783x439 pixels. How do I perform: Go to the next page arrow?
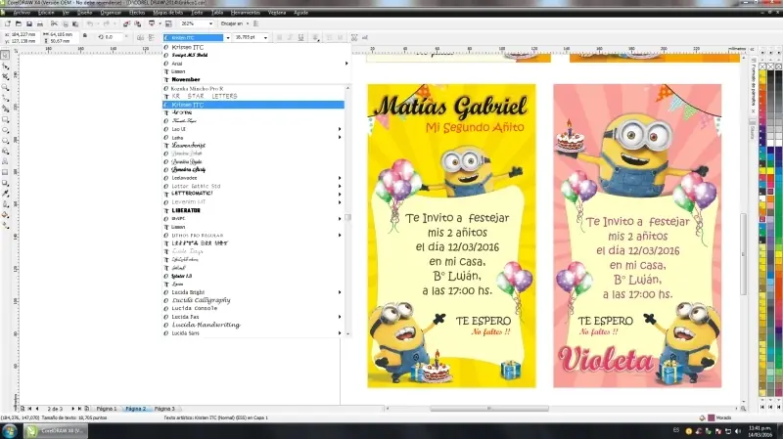pyautogui.click(x=72, y=409)
